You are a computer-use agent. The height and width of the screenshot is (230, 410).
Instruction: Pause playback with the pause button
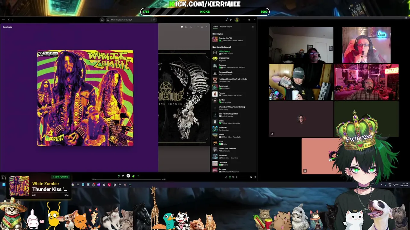tap(128, 176)
